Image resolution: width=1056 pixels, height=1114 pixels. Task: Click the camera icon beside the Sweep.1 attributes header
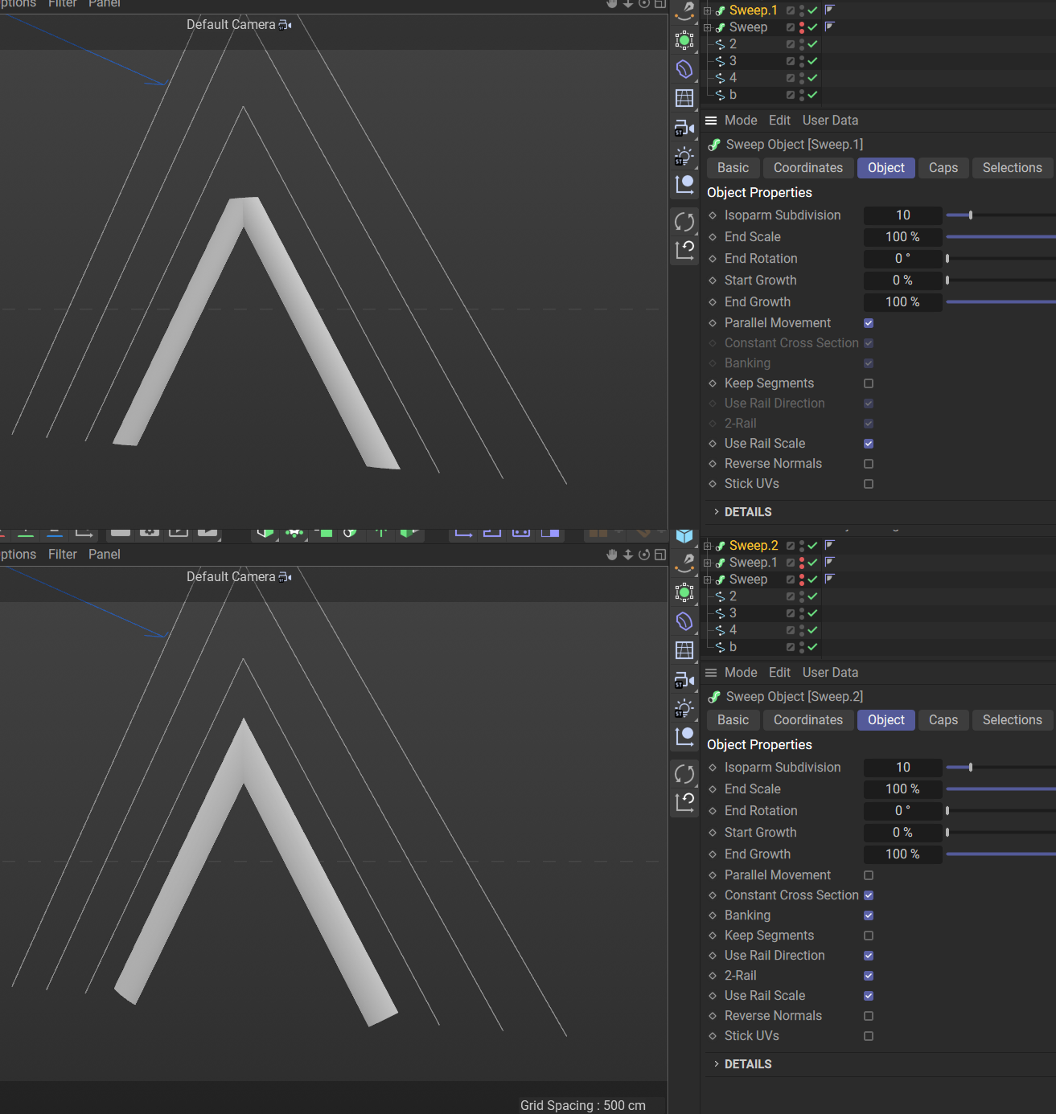coord(684,128)
